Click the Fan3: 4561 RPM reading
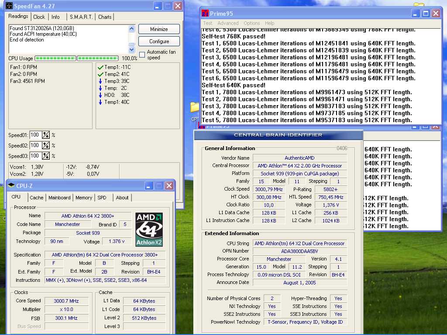This screenshot has height=335, width=447. pyautogui.click(x=28, y=81)
